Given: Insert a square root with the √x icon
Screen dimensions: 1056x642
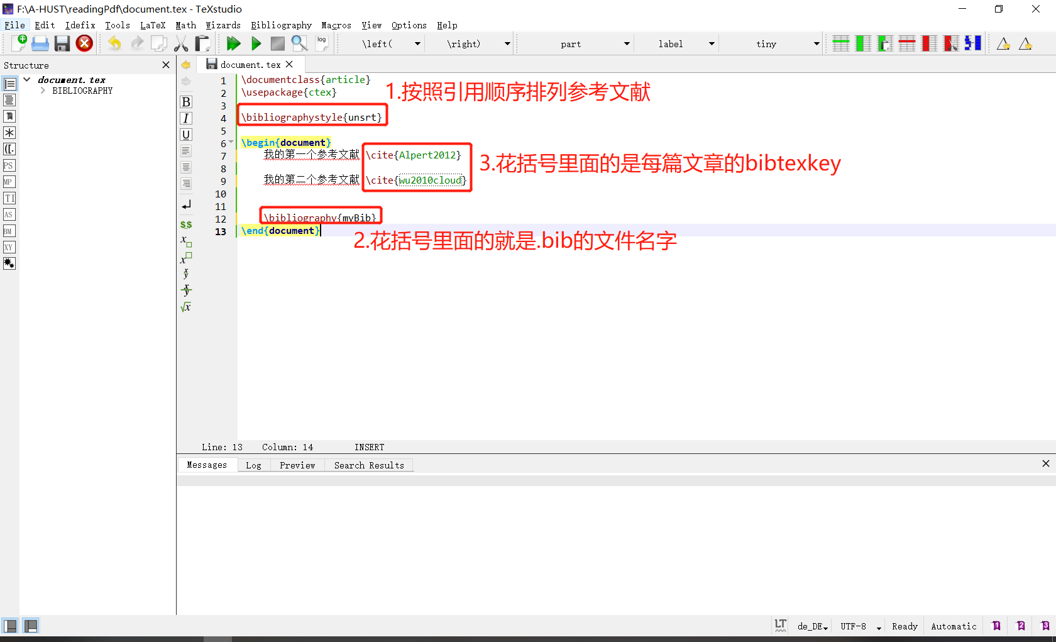Looking at the screenshot, I should (185, 307).
